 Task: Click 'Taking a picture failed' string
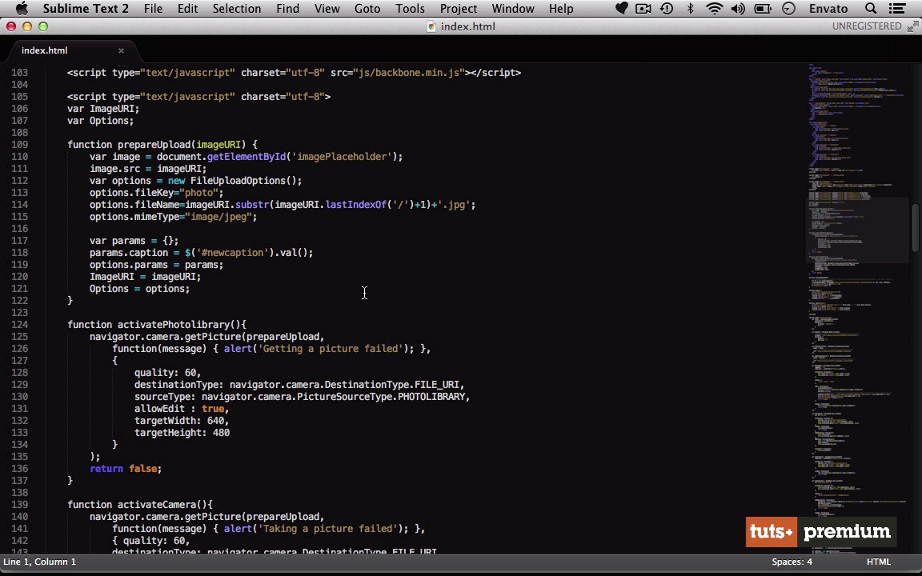point(327,529)
